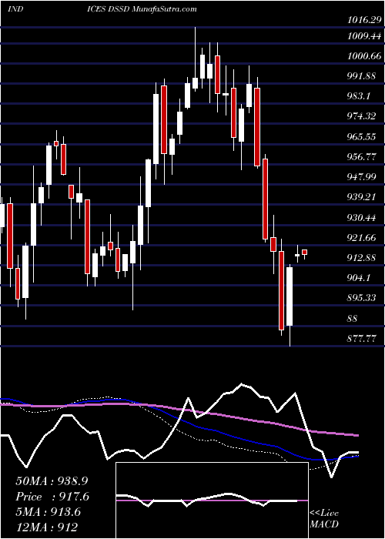The image size is (385, 539).
Task: Click the 956.77 price level label
Action: (x=361, y=157)
